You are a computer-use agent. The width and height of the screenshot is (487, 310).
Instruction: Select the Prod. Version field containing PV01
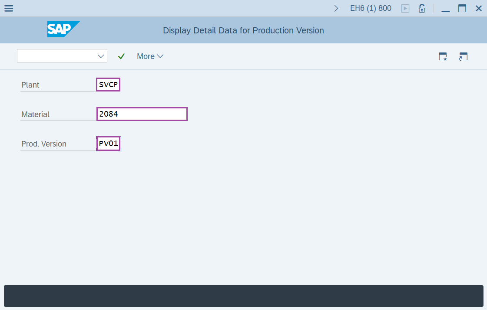pos(108,144)
